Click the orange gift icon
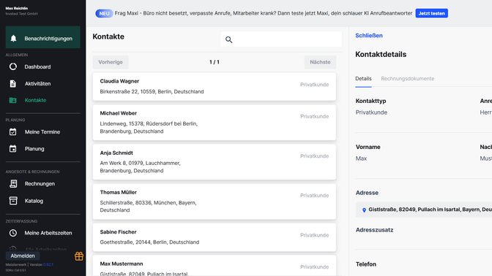The width and height of the screenshot is (492, 276). click(x=79, y=256)
